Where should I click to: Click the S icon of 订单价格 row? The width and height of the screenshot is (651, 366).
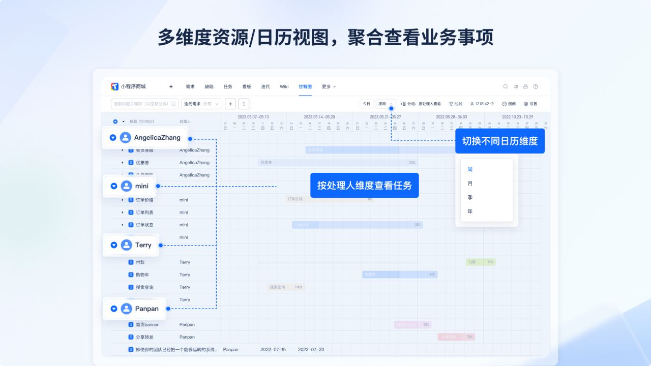[131, 200]
